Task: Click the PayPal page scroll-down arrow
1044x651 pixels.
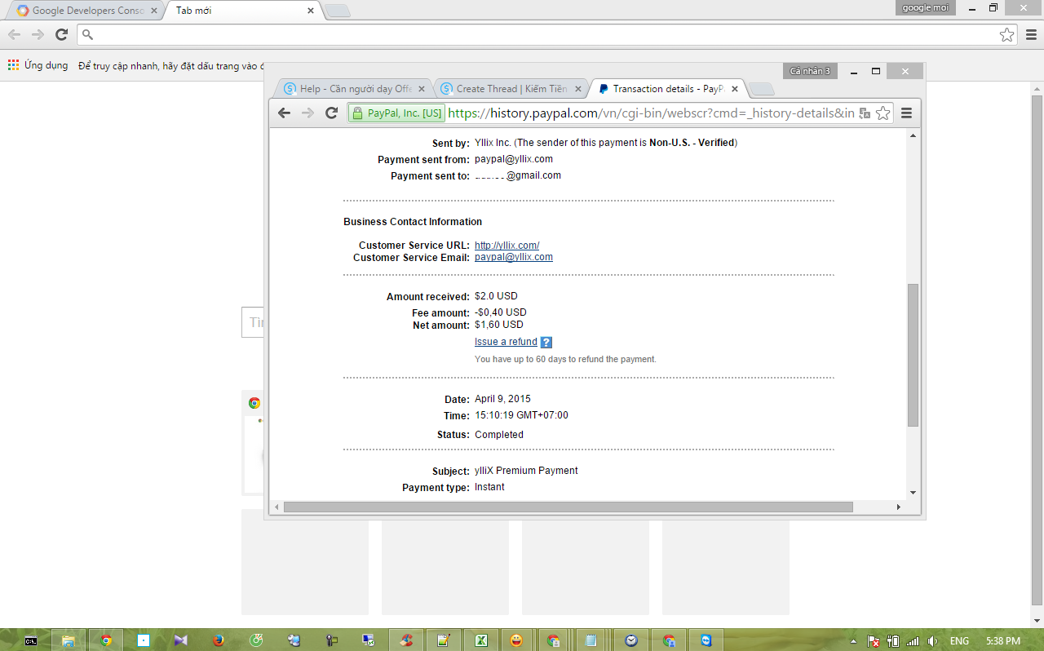Action: tap(913, 493)
